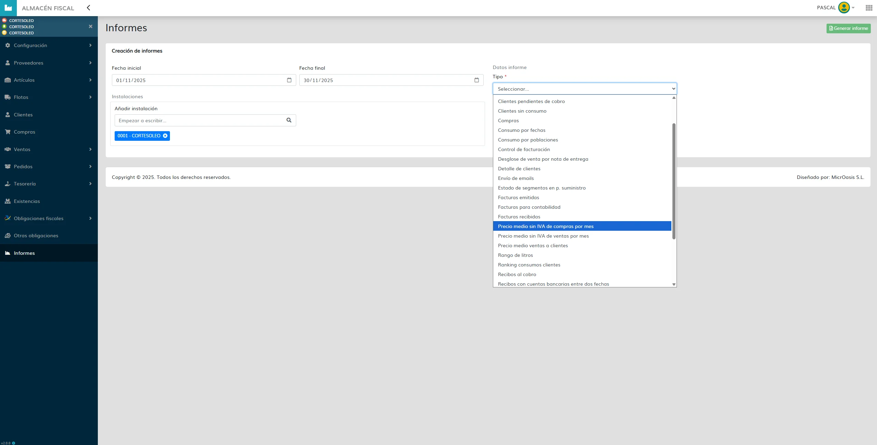The height and width of the screenshot is (445, 877).
Task: Click the dropdown list scroll up arrow
Action: (674, 98)
